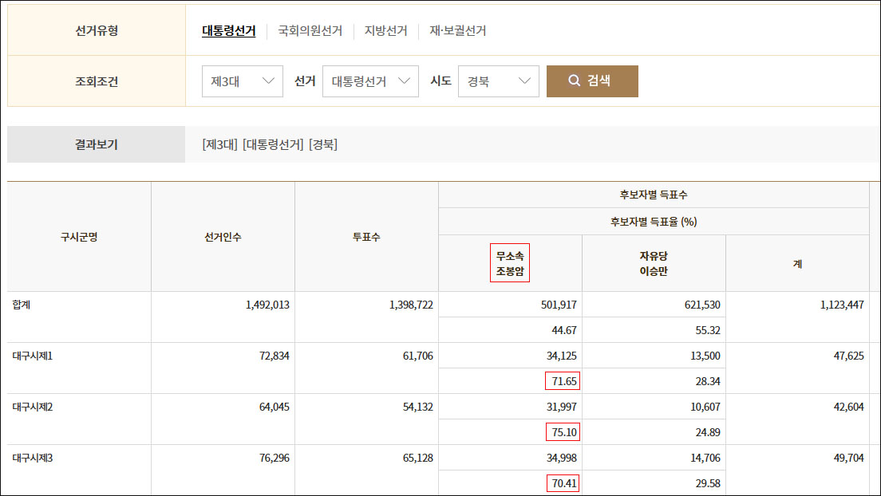Click the highlighted 71.65 percentage cell
881x496 pixels.
click(x=564, y=380)
